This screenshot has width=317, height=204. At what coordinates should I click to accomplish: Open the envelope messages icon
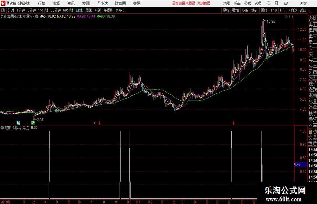coord(286,3)
